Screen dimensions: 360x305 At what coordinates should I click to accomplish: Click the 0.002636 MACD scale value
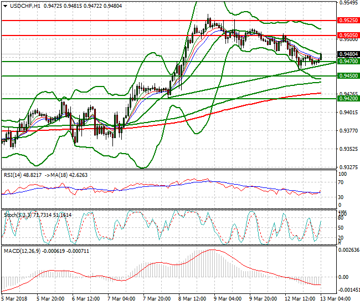(x=349, y=250)
